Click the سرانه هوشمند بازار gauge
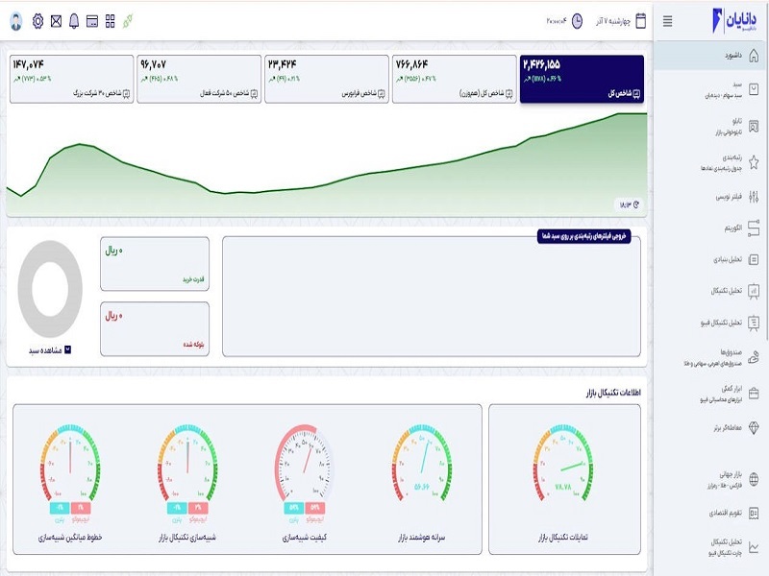Screen dimensions: 769x576 pyautogui.click(x=422, y=463)
